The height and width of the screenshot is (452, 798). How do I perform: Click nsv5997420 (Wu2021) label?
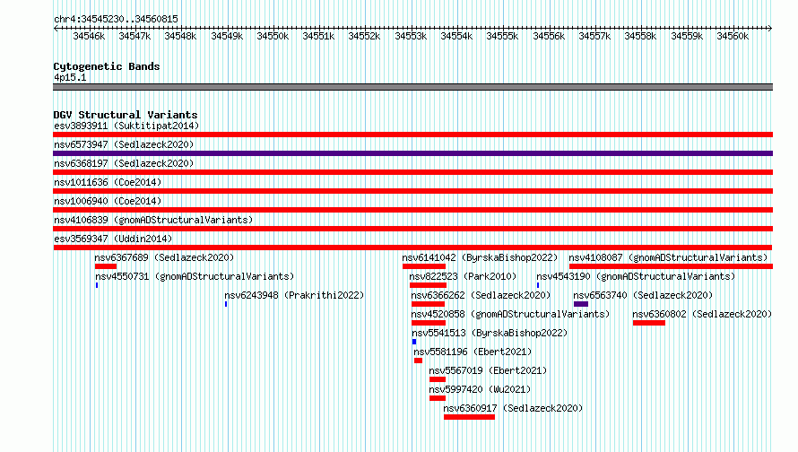tap(480, 389)
